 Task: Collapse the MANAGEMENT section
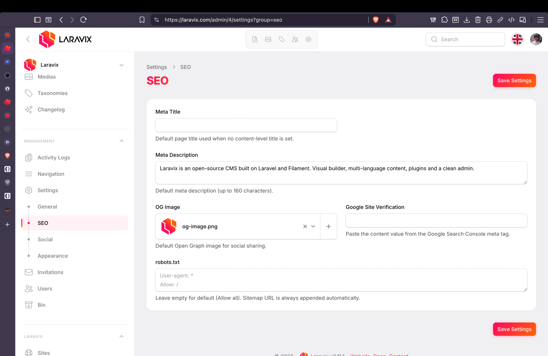(x=122, y=141)
